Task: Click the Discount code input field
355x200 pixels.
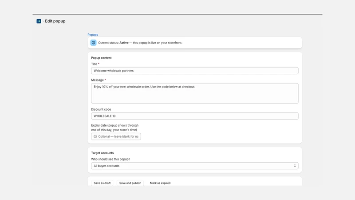Action: coord(195,116)
